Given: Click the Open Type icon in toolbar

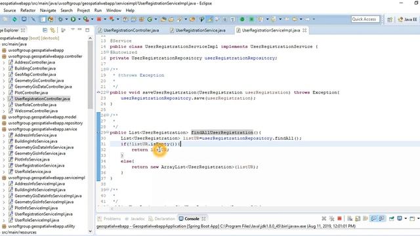Looking at the screenshot, I should [x=163, y=19].
